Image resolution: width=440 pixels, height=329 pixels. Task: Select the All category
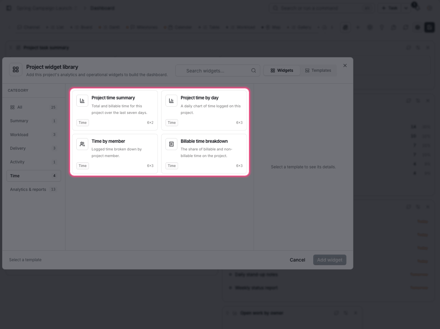pos(34,107)
